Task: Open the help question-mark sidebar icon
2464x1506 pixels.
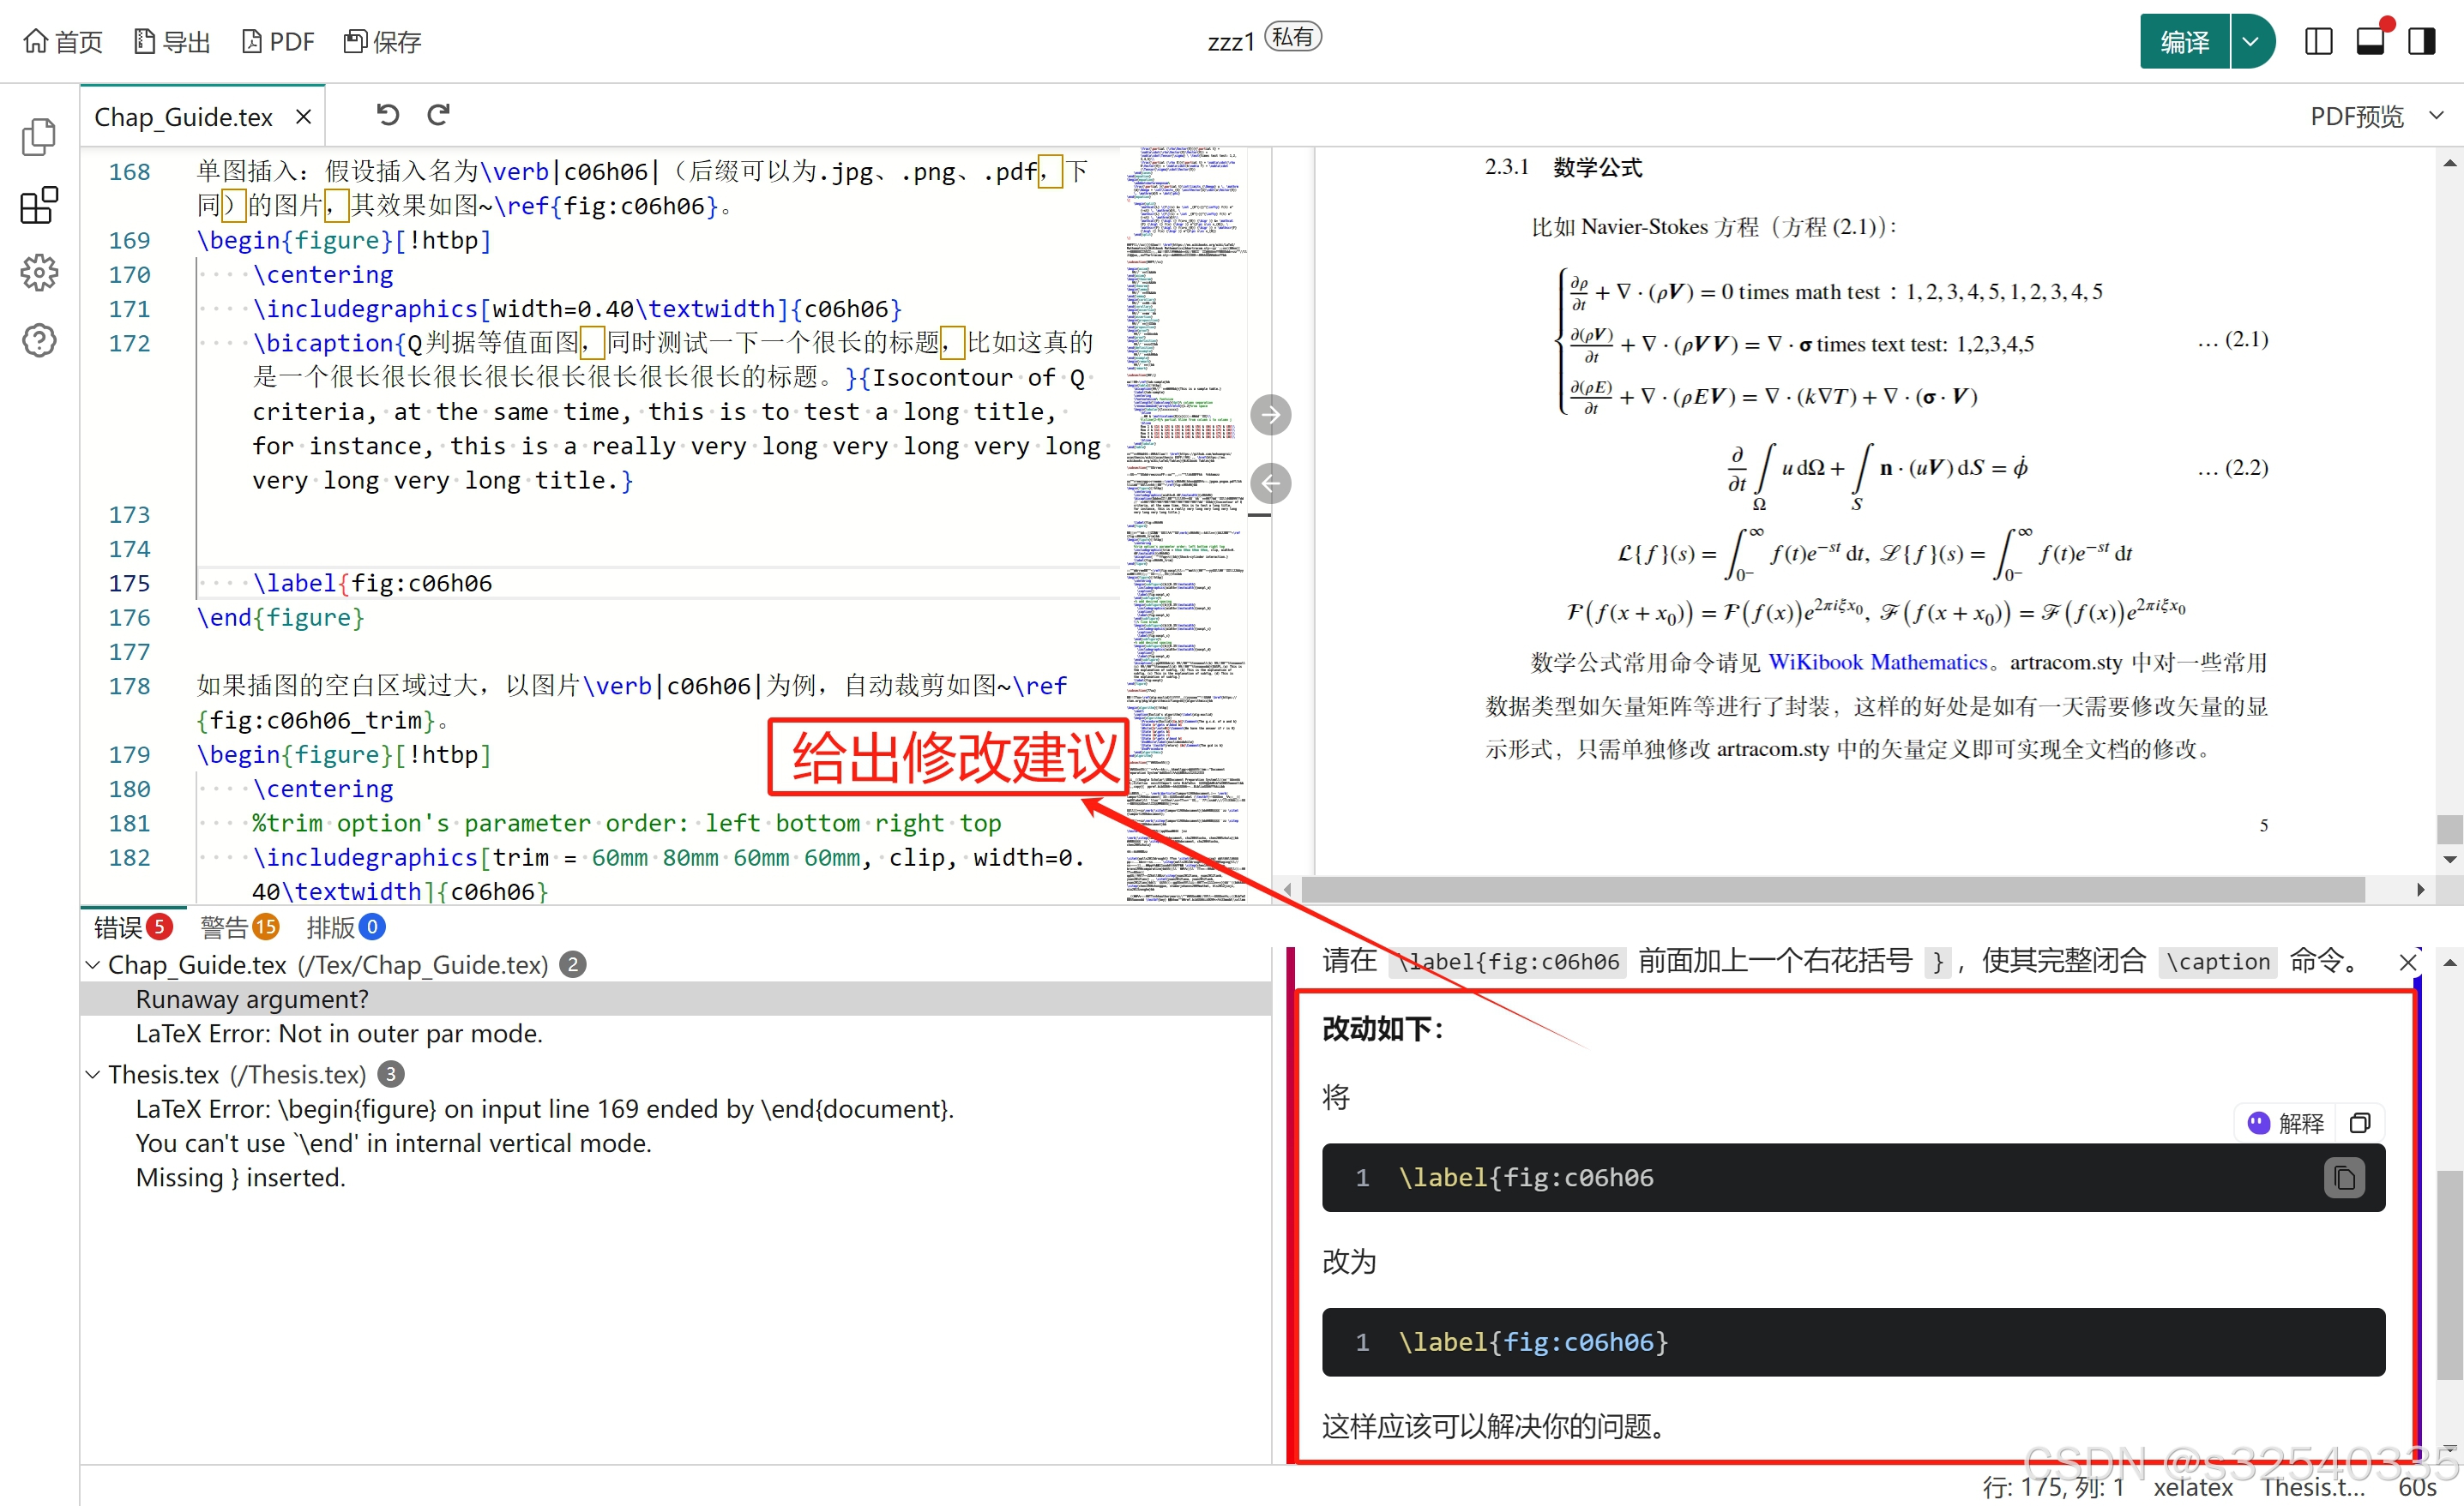Action: tap(39, 341)
